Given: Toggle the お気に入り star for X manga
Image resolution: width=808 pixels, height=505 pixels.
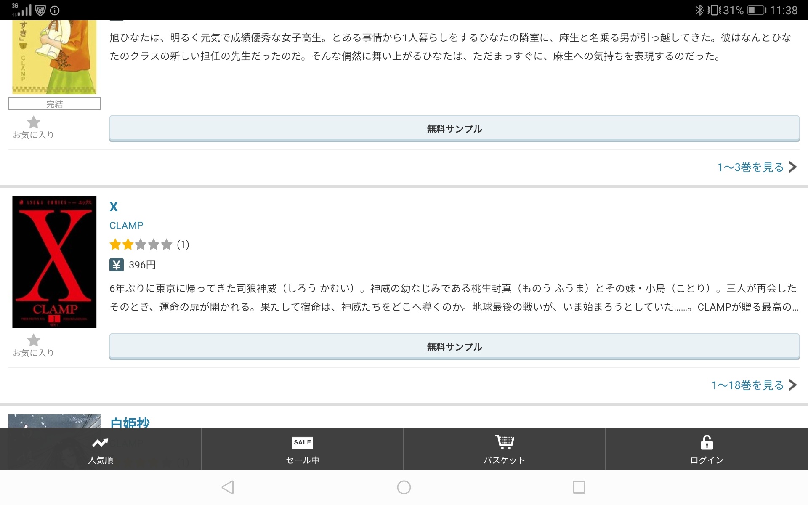Looking at the screenshot, I should (x=34, y=340).
